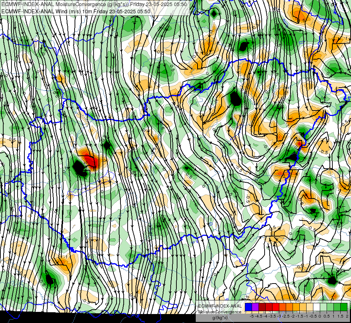Click the blue legend color swatch
Image resolution: width=351 pixels, height=323 pixels.
[248, 307]
